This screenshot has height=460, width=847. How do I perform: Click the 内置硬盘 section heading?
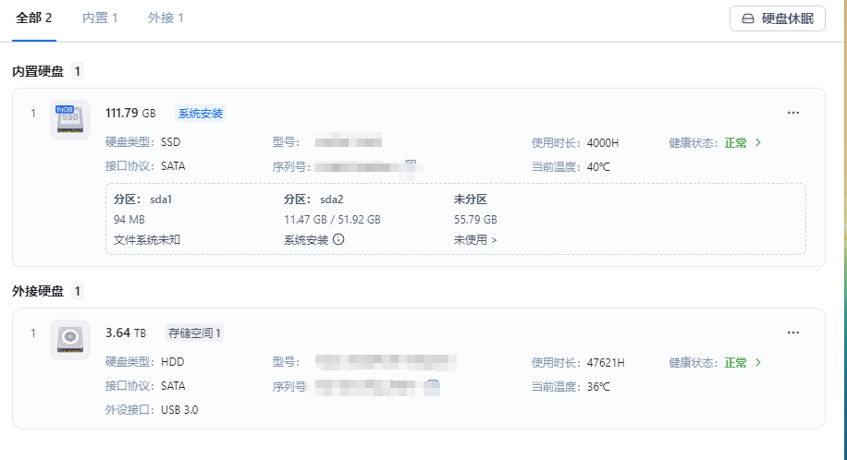pos(38,71)
